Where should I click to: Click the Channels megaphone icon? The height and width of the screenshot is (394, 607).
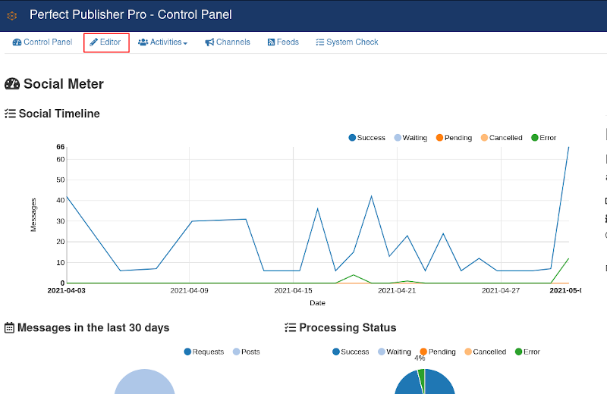209,42
